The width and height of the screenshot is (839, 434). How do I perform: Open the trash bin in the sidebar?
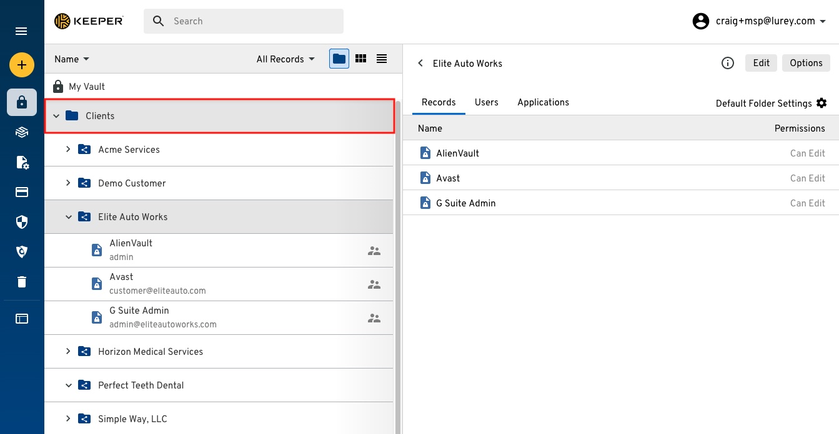[x=22, y=282]
